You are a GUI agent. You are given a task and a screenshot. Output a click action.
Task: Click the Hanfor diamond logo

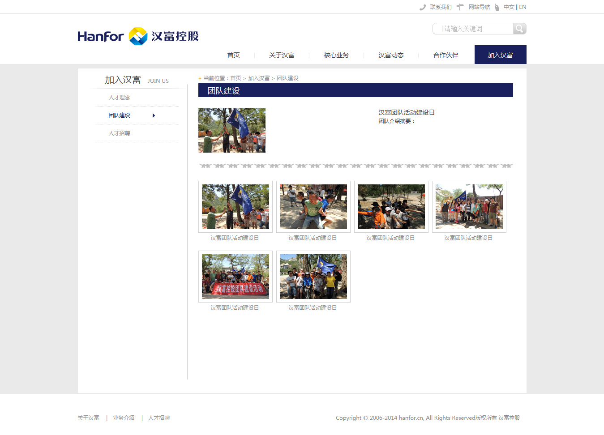pyautogui.click(x=137, y=36)
